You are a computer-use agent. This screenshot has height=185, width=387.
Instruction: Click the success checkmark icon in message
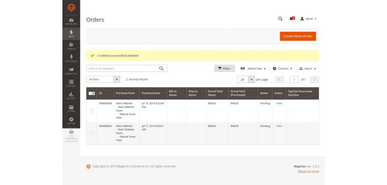92,55
